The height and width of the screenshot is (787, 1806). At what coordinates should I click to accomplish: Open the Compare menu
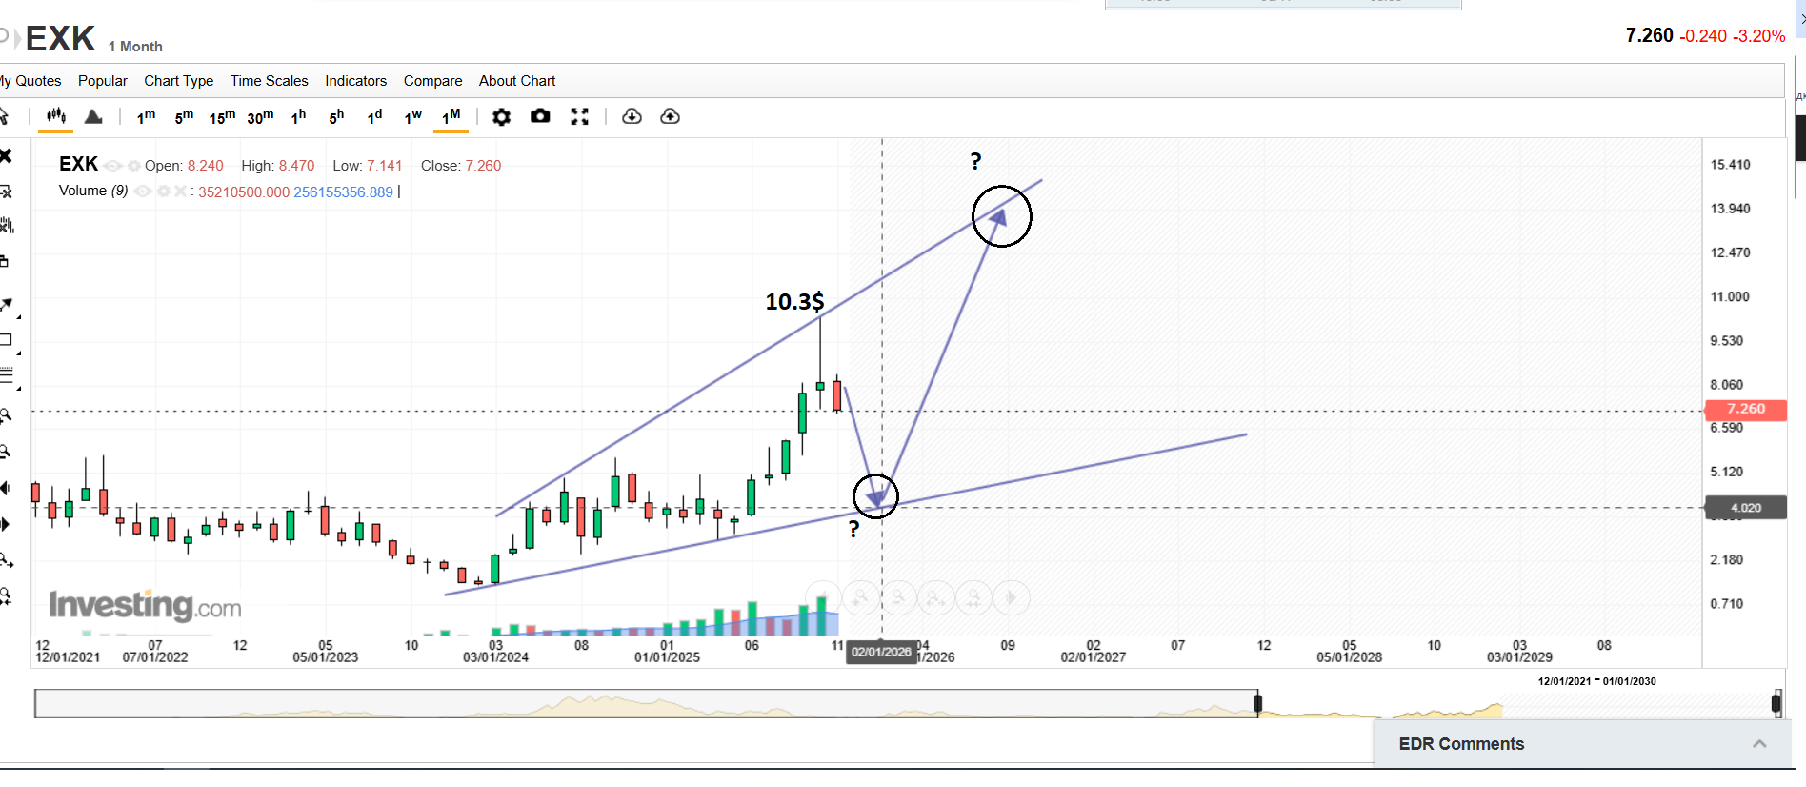pos(432,81)
